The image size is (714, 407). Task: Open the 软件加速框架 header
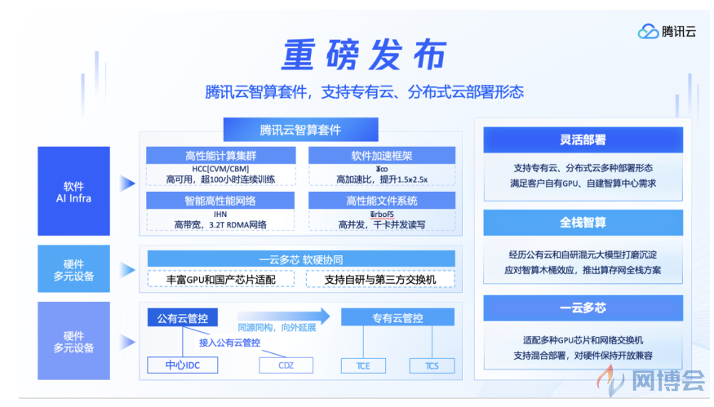(382, 156)
